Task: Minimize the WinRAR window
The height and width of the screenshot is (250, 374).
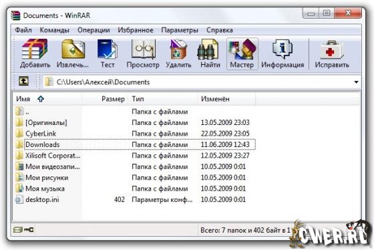Action: [x=311, y=13]
